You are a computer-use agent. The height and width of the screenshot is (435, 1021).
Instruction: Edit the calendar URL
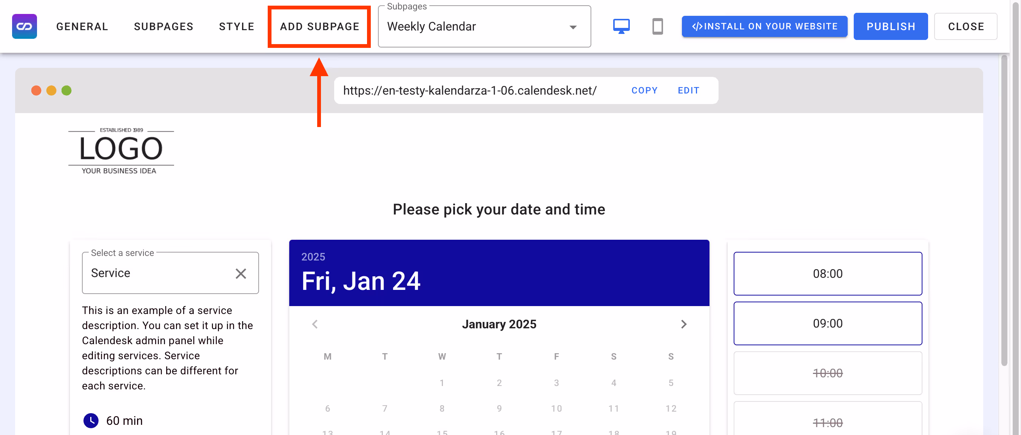click(688, 90)
